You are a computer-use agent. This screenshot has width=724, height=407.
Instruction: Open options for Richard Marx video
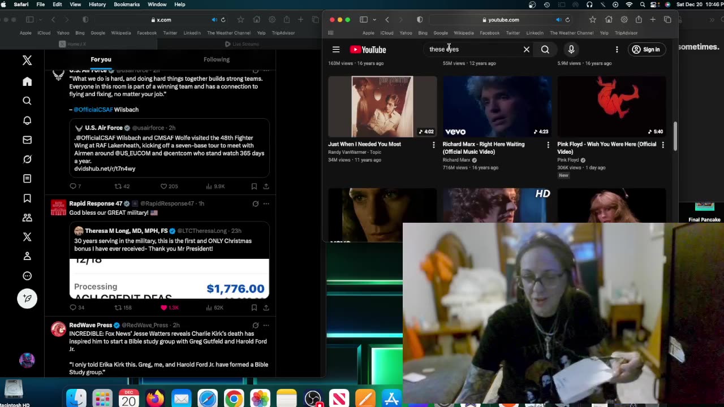[x=548, y=145]
